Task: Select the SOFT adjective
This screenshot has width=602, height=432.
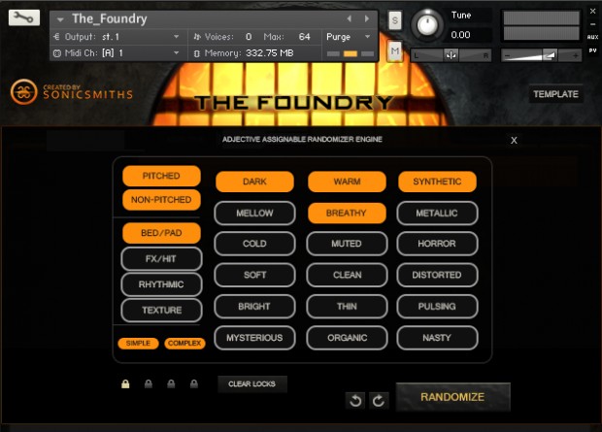Action: (x=254, y=275)
